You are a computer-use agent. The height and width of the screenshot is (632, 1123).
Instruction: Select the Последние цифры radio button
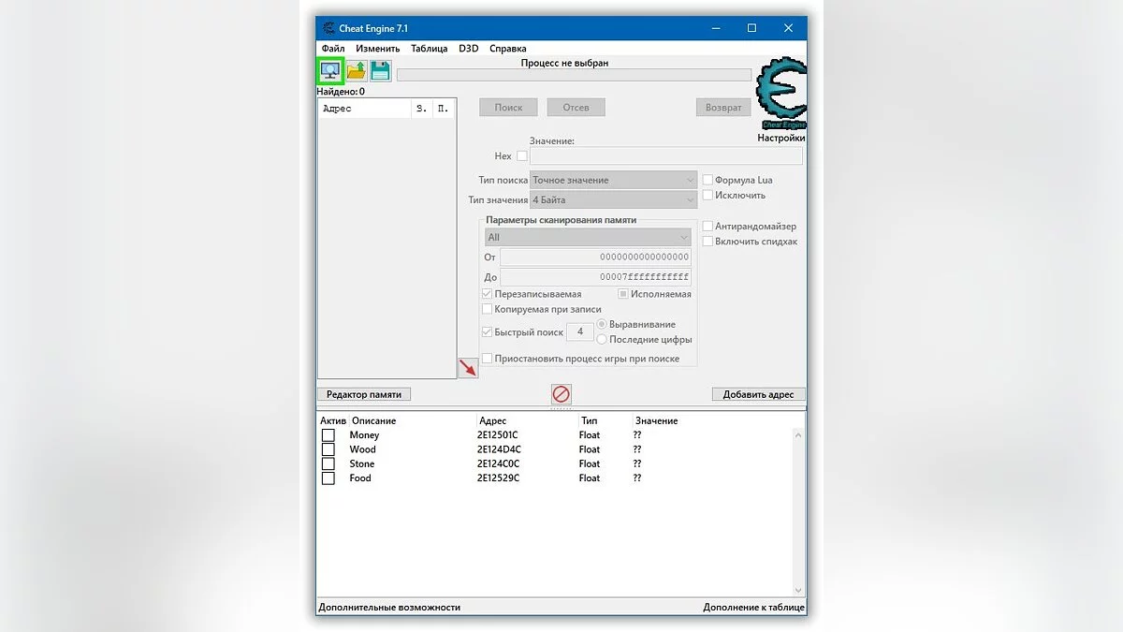click(602, 340)
